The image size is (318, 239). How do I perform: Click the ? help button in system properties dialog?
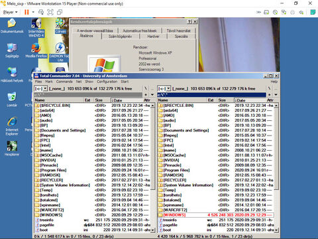pyautogui.click(x=189, y=22)
